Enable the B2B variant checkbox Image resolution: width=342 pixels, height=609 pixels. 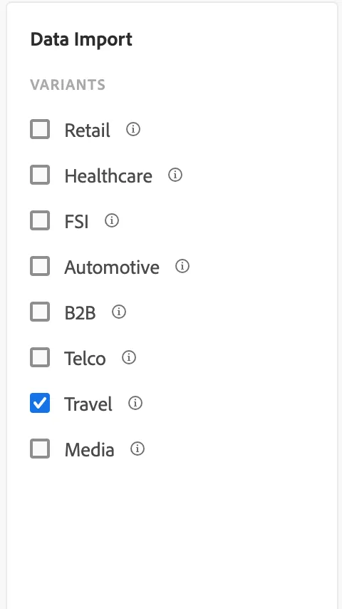pyautogui.click(x=40, y=312)
